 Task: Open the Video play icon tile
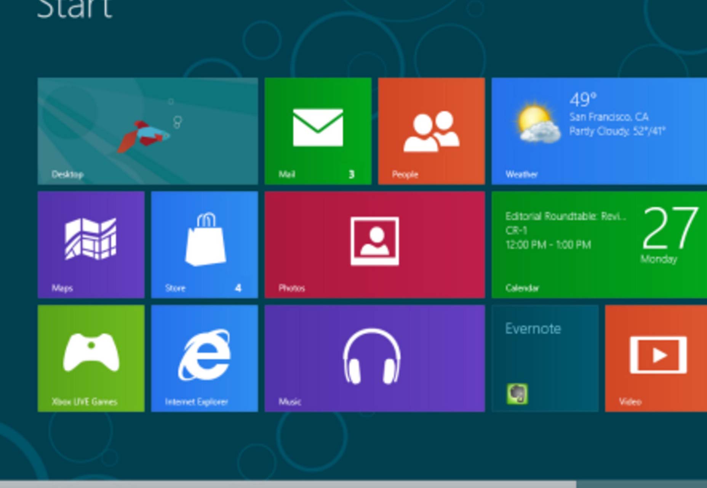(656, 358)
